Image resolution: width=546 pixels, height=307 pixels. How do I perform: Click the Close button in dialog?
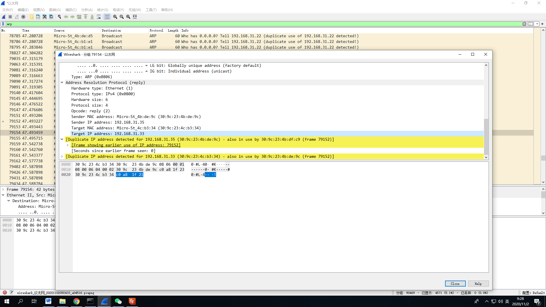455,284
